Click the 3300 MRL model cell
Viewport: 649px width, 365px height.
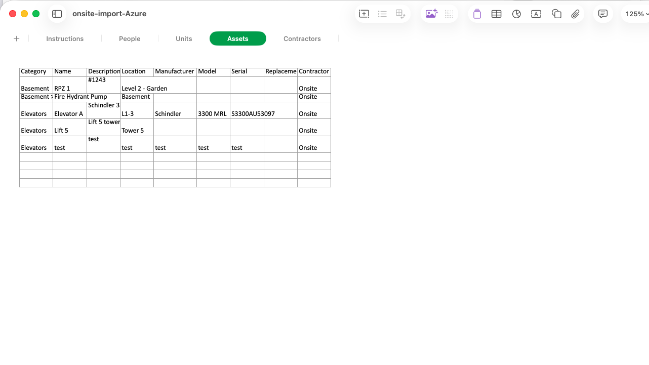click(x=213, y=110)
